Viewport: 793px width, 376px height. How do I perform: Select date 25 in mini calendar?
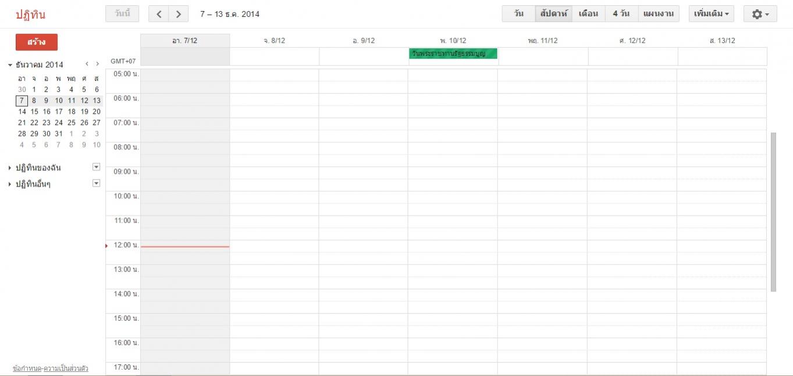point(72,123)
